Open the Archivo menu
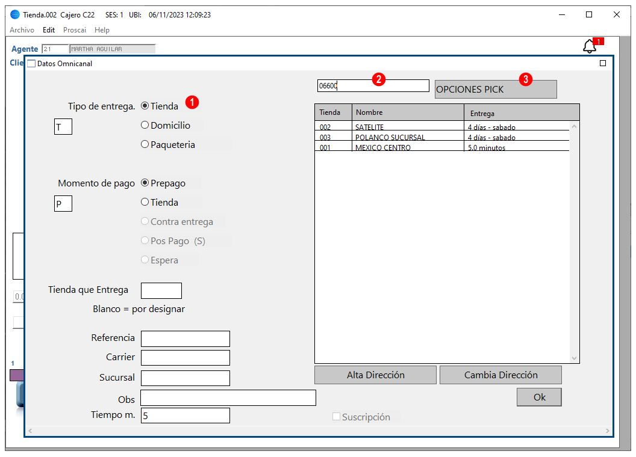Viewport: 636px width, 457px height. pos(22,30)
